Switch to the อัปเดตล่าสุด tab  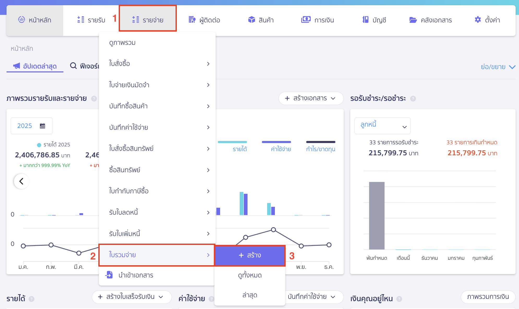pos(35,66)
